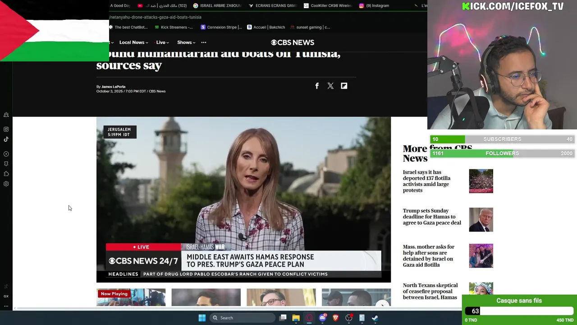Click the live CBS News video player

(x=243, y=200)
